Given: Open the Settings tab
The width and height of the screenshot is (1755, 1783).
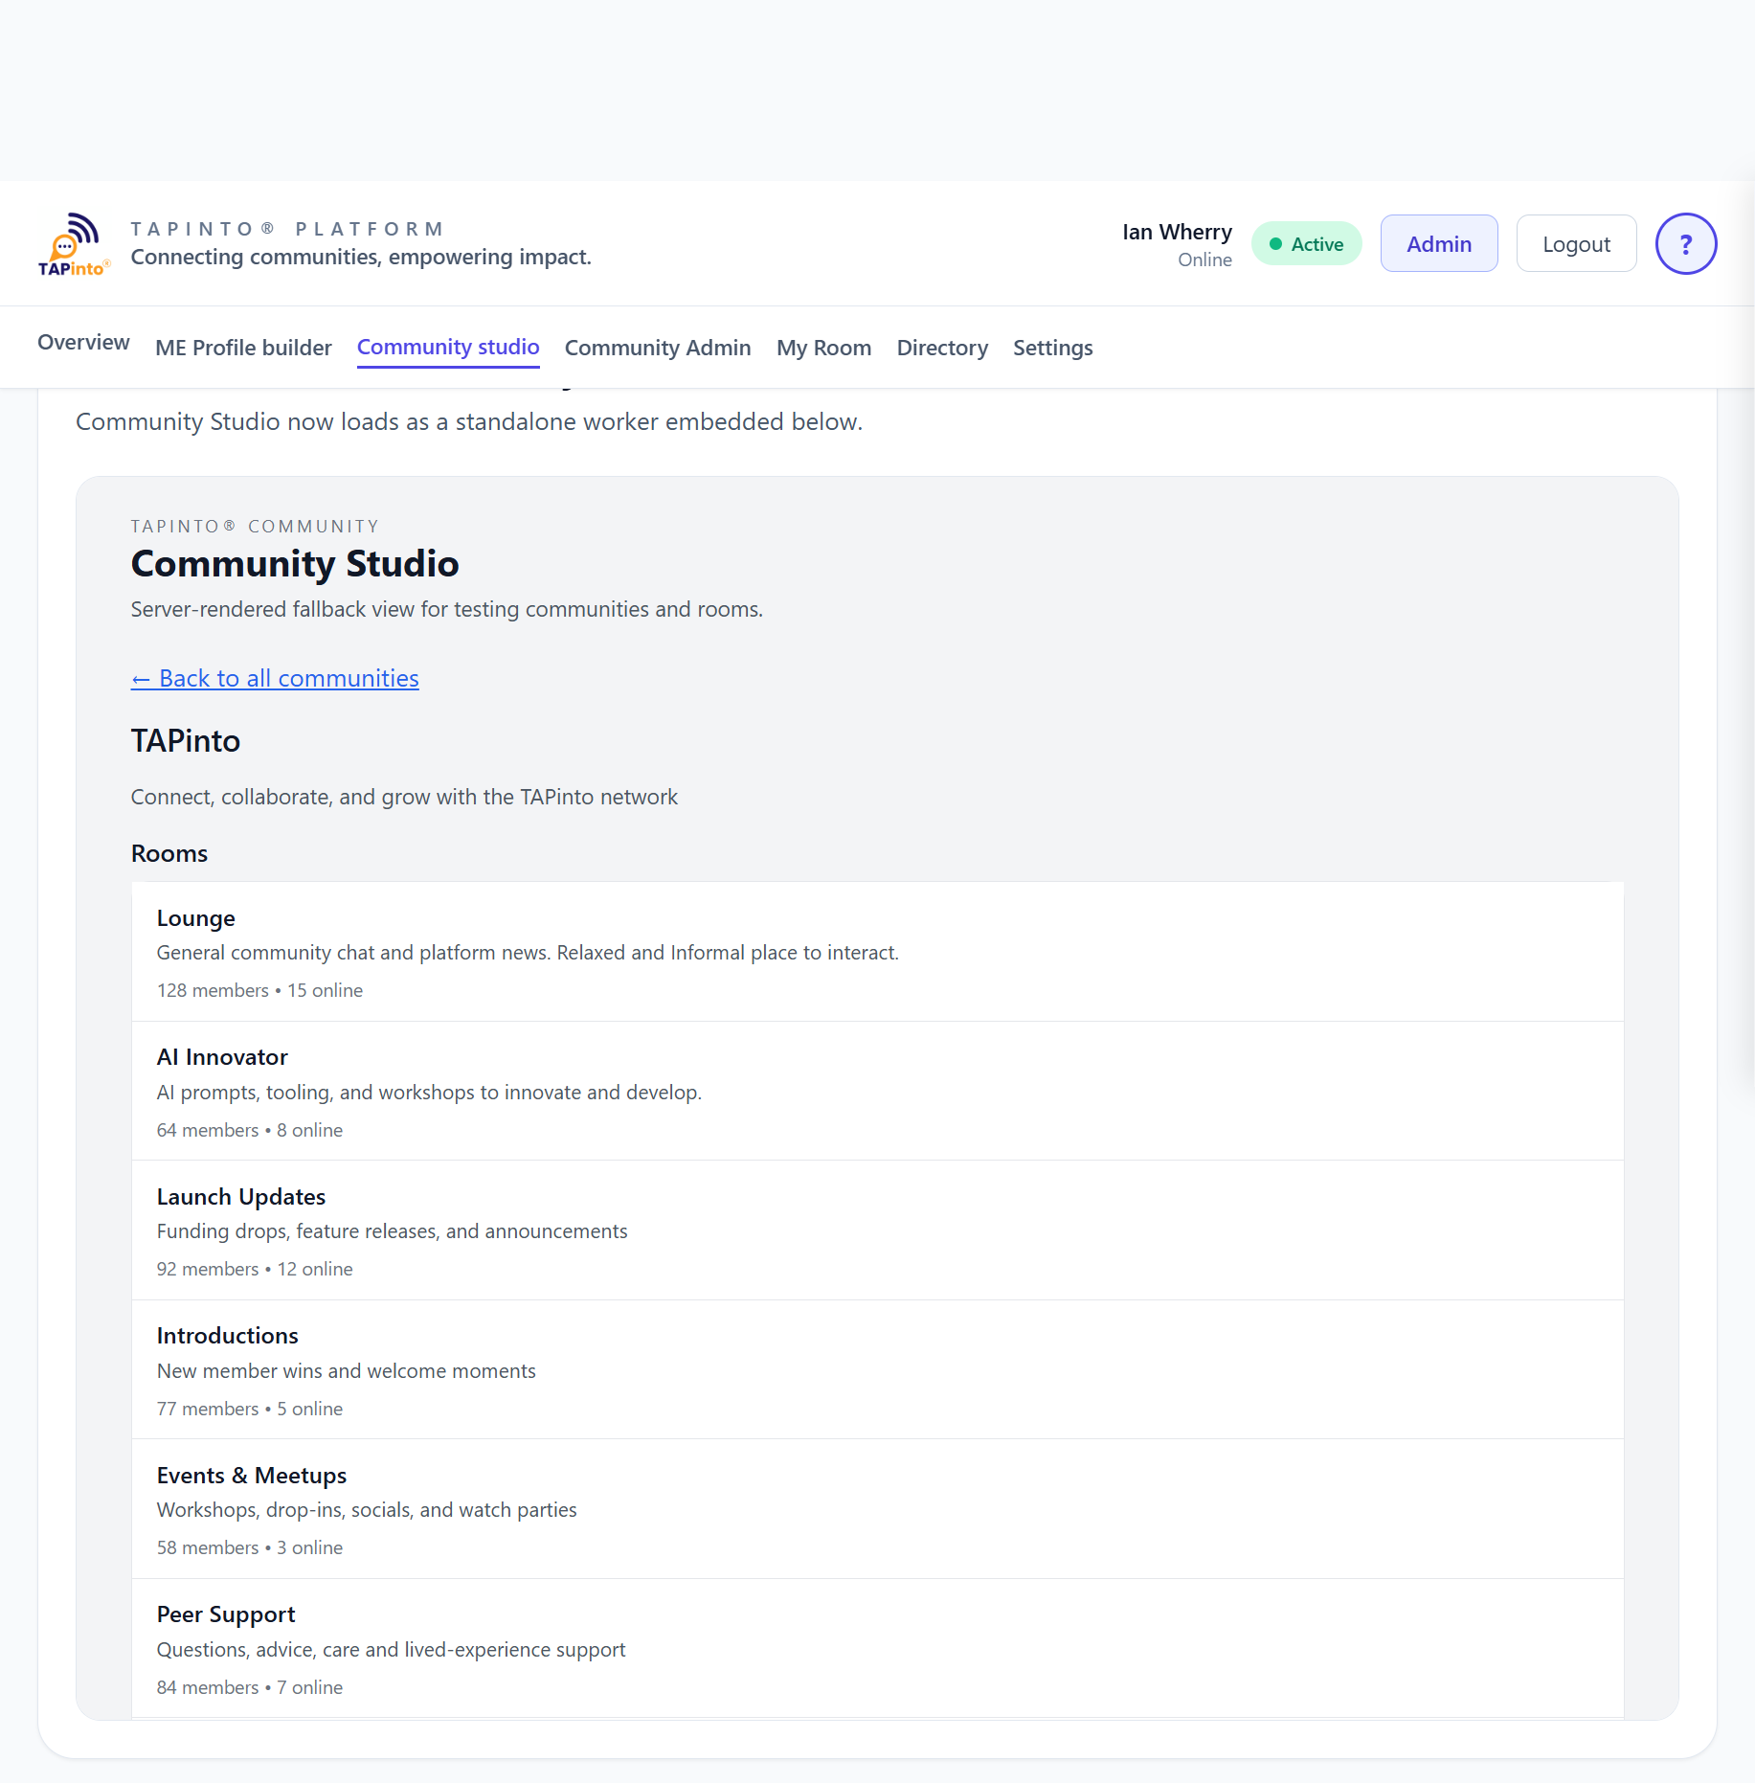Looking at the screenshot, I should [1052, 348].
